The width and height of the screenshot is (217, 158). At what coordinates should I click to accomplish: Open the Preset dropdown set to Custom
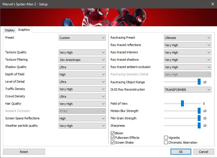point(82,38)
